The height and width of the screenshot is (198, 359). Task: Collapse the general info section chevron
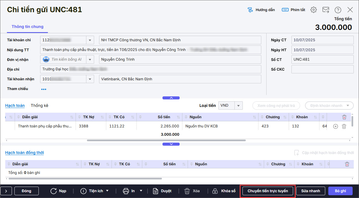(x=171, y=98)
